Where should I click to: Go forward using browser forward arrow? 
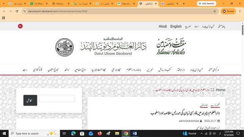coord(11,11)
